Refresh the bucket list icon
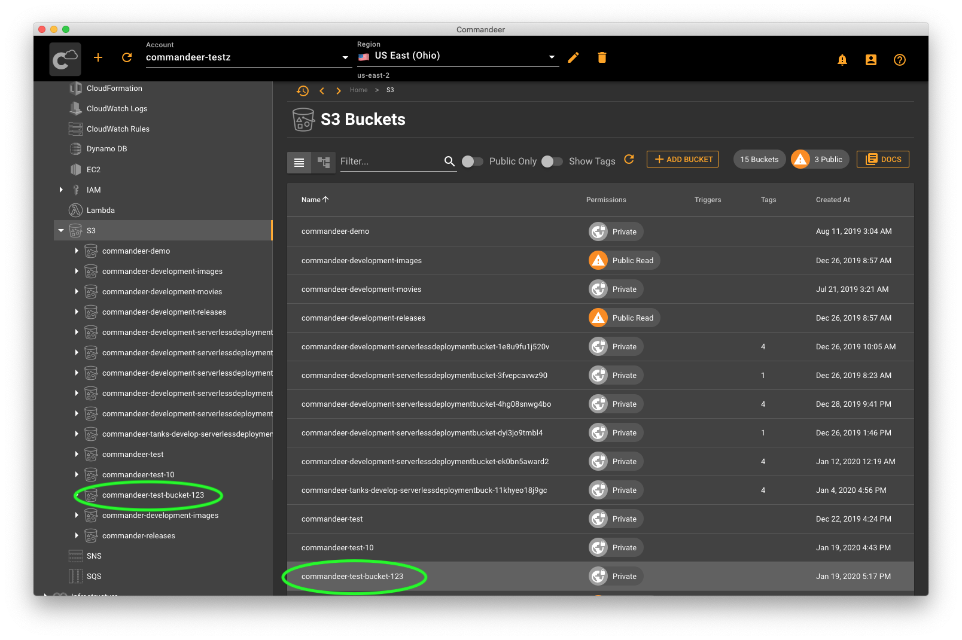Screen dimensions: 962x640 click(629, 159)
